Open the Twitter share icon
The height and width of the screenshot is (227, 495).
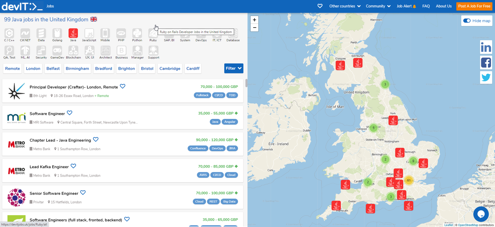coord(486,77)
